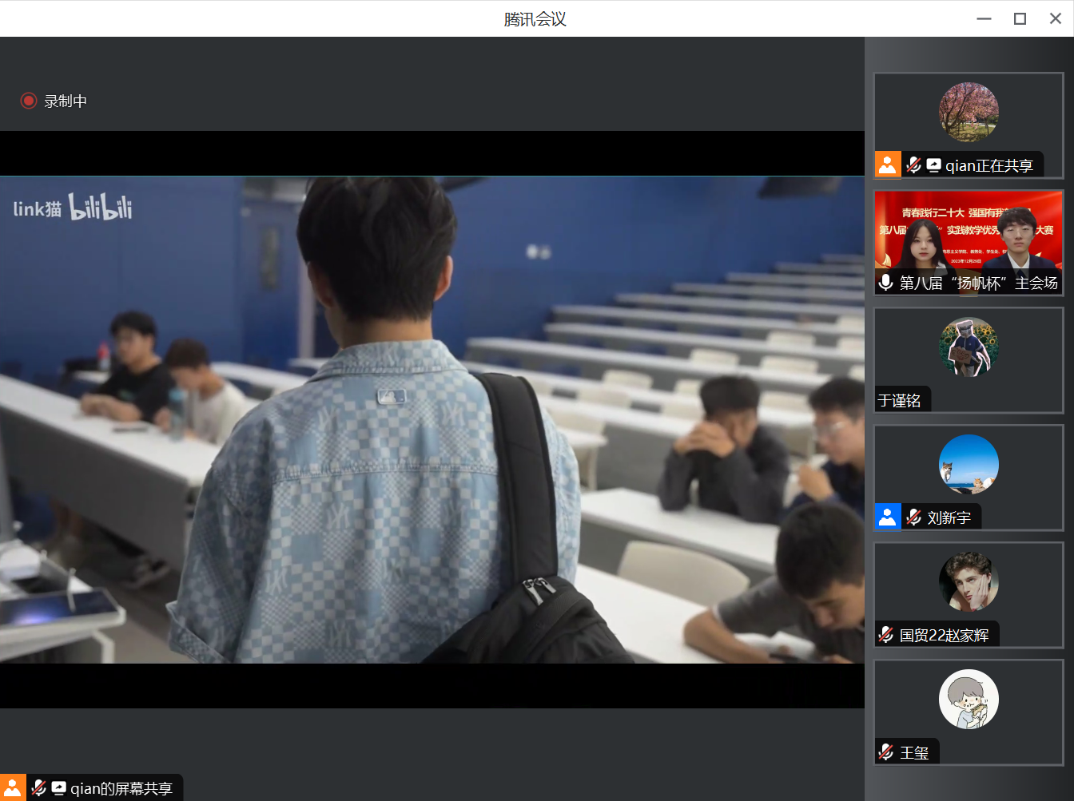The height and width of the screenshot is (801, 1074).
Task: Select 国贸22赵家辉's profile avatar
Action: coord(969,581)
